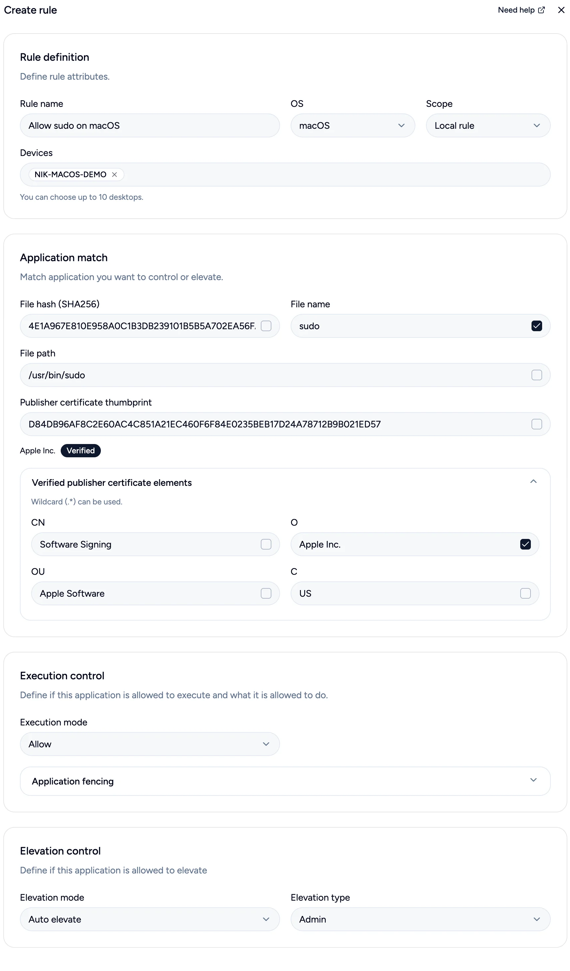The image size is (570, 971).
Task: Check the OU Apple Software checkbox
Action: [x=266, y=593]
